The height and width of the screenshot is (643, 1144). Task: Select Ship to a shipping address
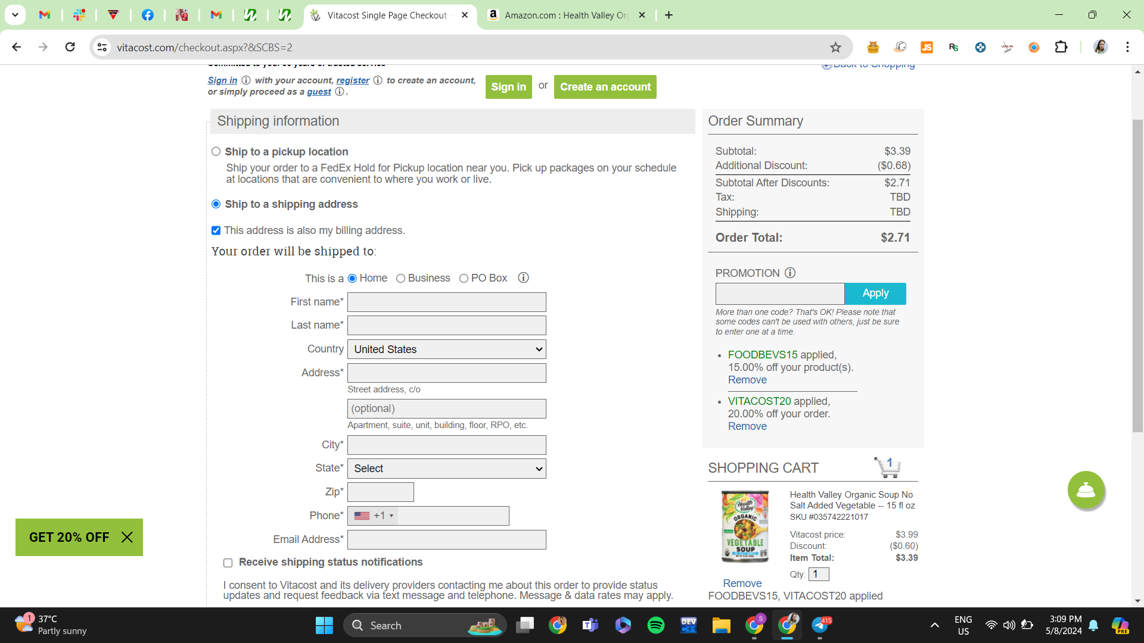(x=216, y=204)
